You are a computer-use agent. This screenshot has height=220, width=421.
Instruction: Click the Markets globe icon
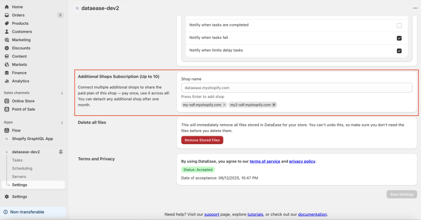point(7,64)
